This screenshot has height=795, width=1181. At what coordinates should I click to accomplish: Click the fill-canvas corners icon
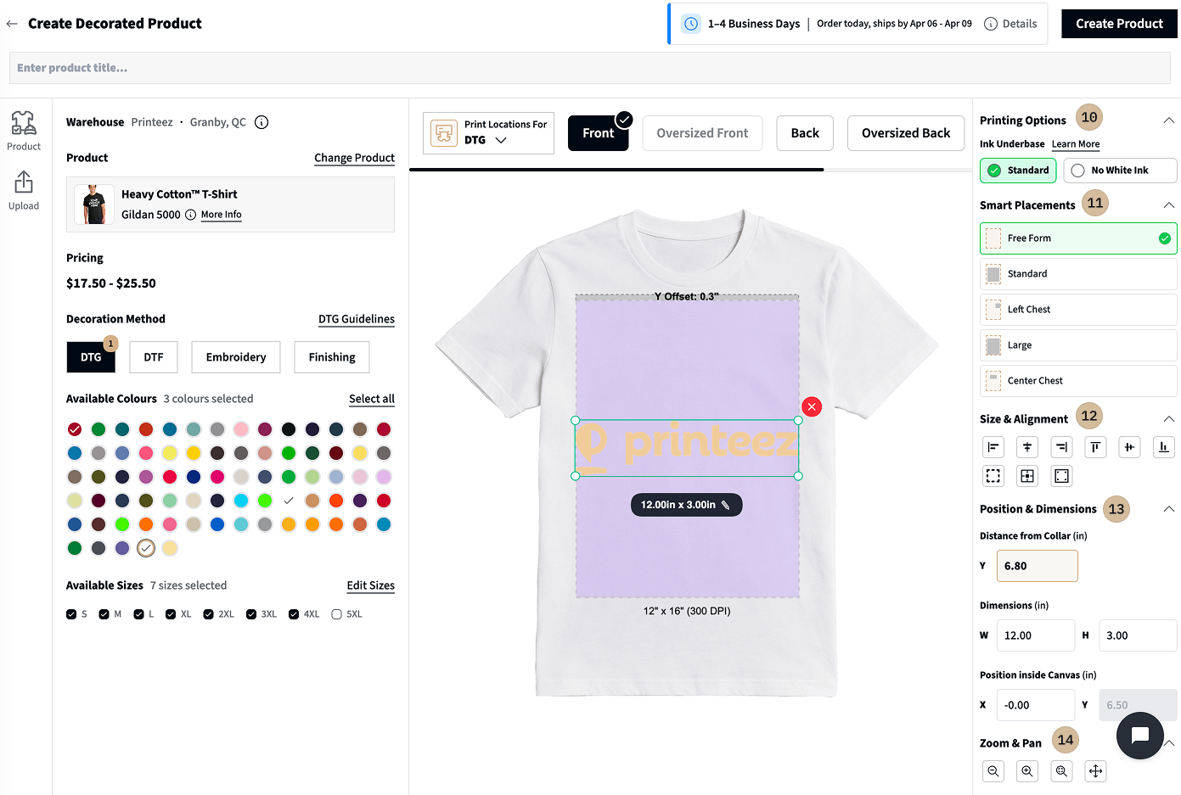(1061, 476)
